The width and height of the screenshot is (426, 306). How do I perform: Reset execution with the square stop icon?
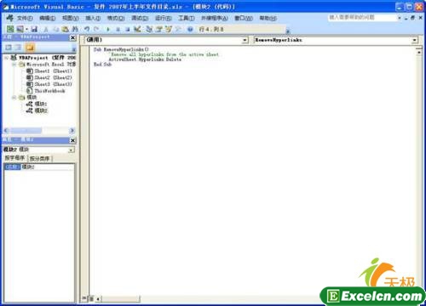coord(128,29)
